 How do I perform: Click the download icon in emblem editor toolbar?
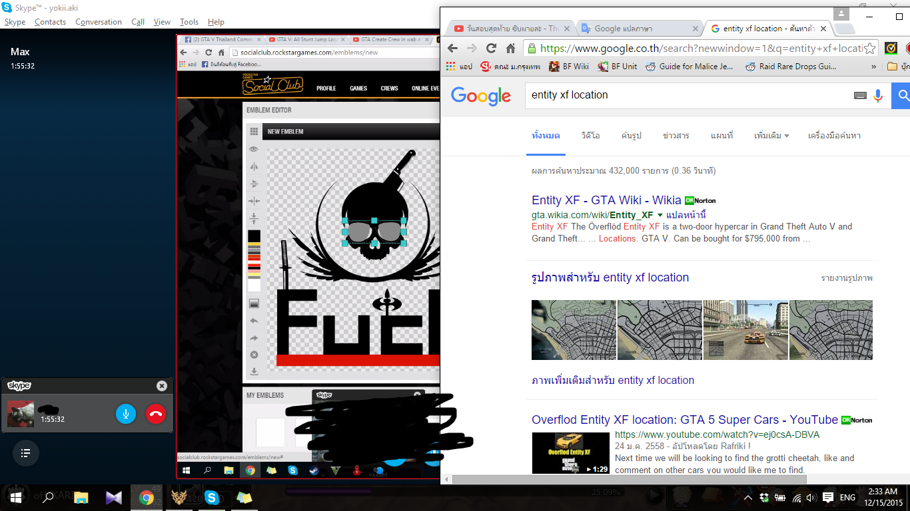pos(254,371)
